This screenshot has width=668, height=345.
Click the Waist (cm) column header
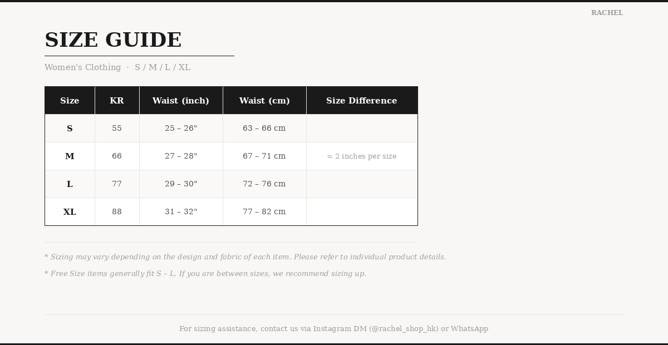tap(264, 101)
